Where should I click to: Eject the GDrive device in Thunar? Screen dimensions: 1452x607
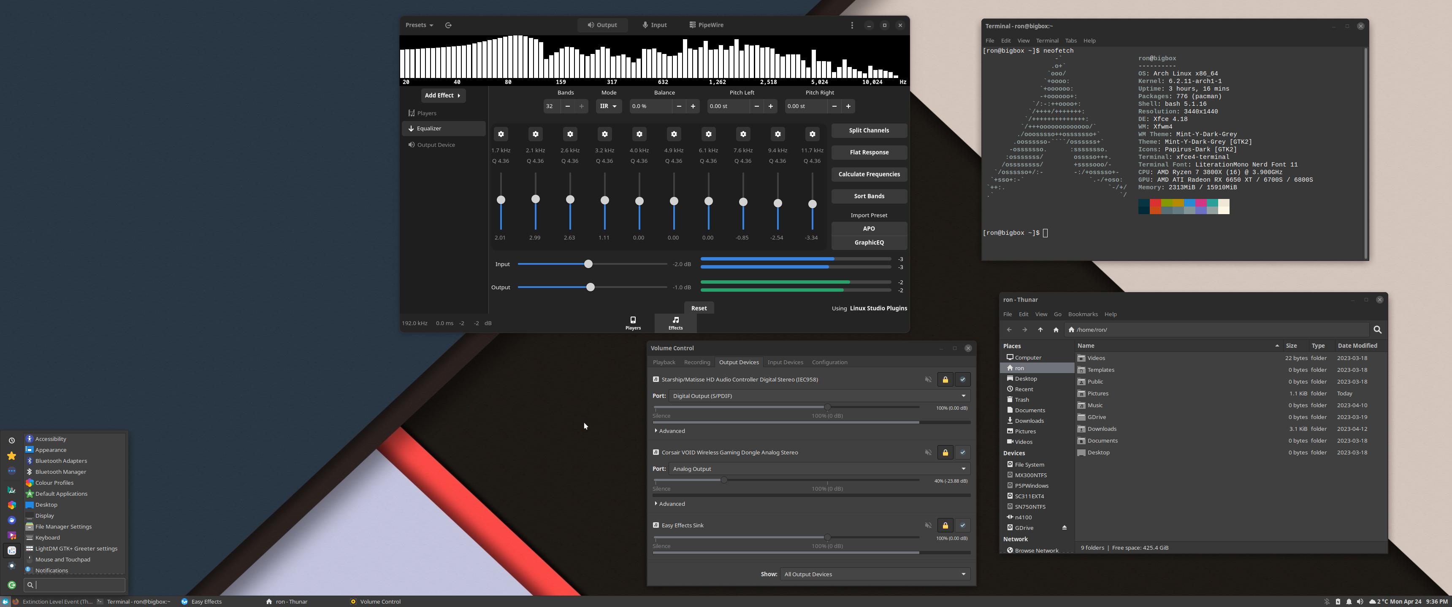point(1065,528)
